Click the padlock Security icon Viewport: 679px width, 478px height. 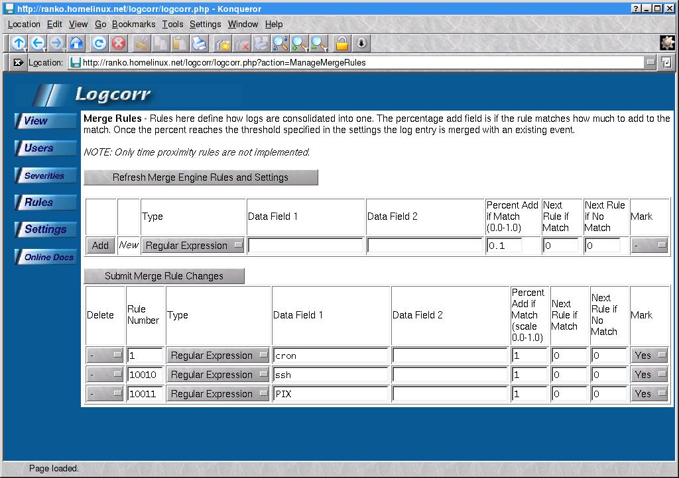pos(341,44)
